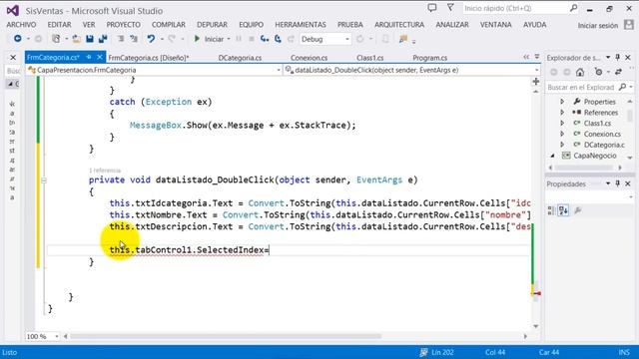639x359 pixels.
Task: Click the Alphabetical sort icon in Propiedades
Action: click(563, 210)
